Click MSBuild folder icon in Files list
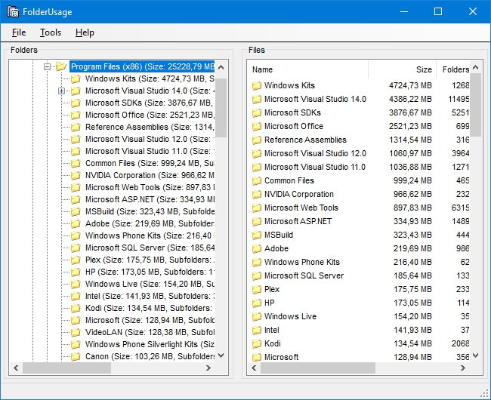 coord(257,235)
